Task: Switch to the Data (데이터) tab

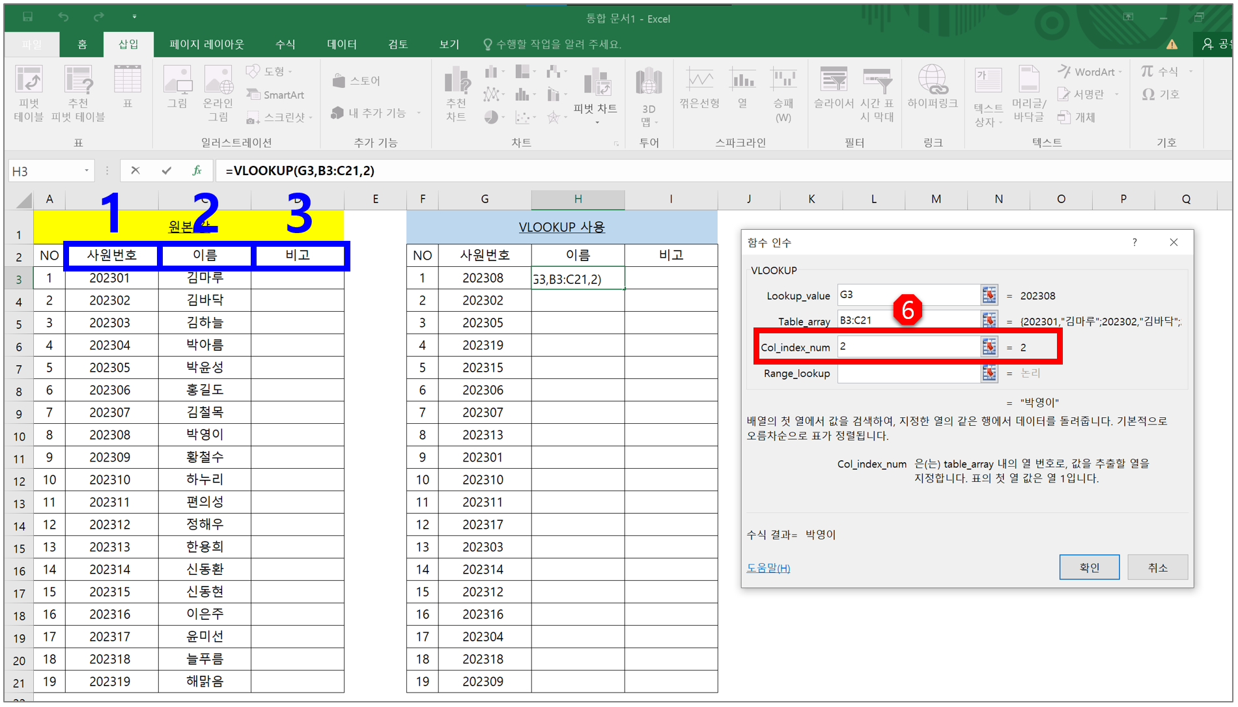Action: point(342,44)
